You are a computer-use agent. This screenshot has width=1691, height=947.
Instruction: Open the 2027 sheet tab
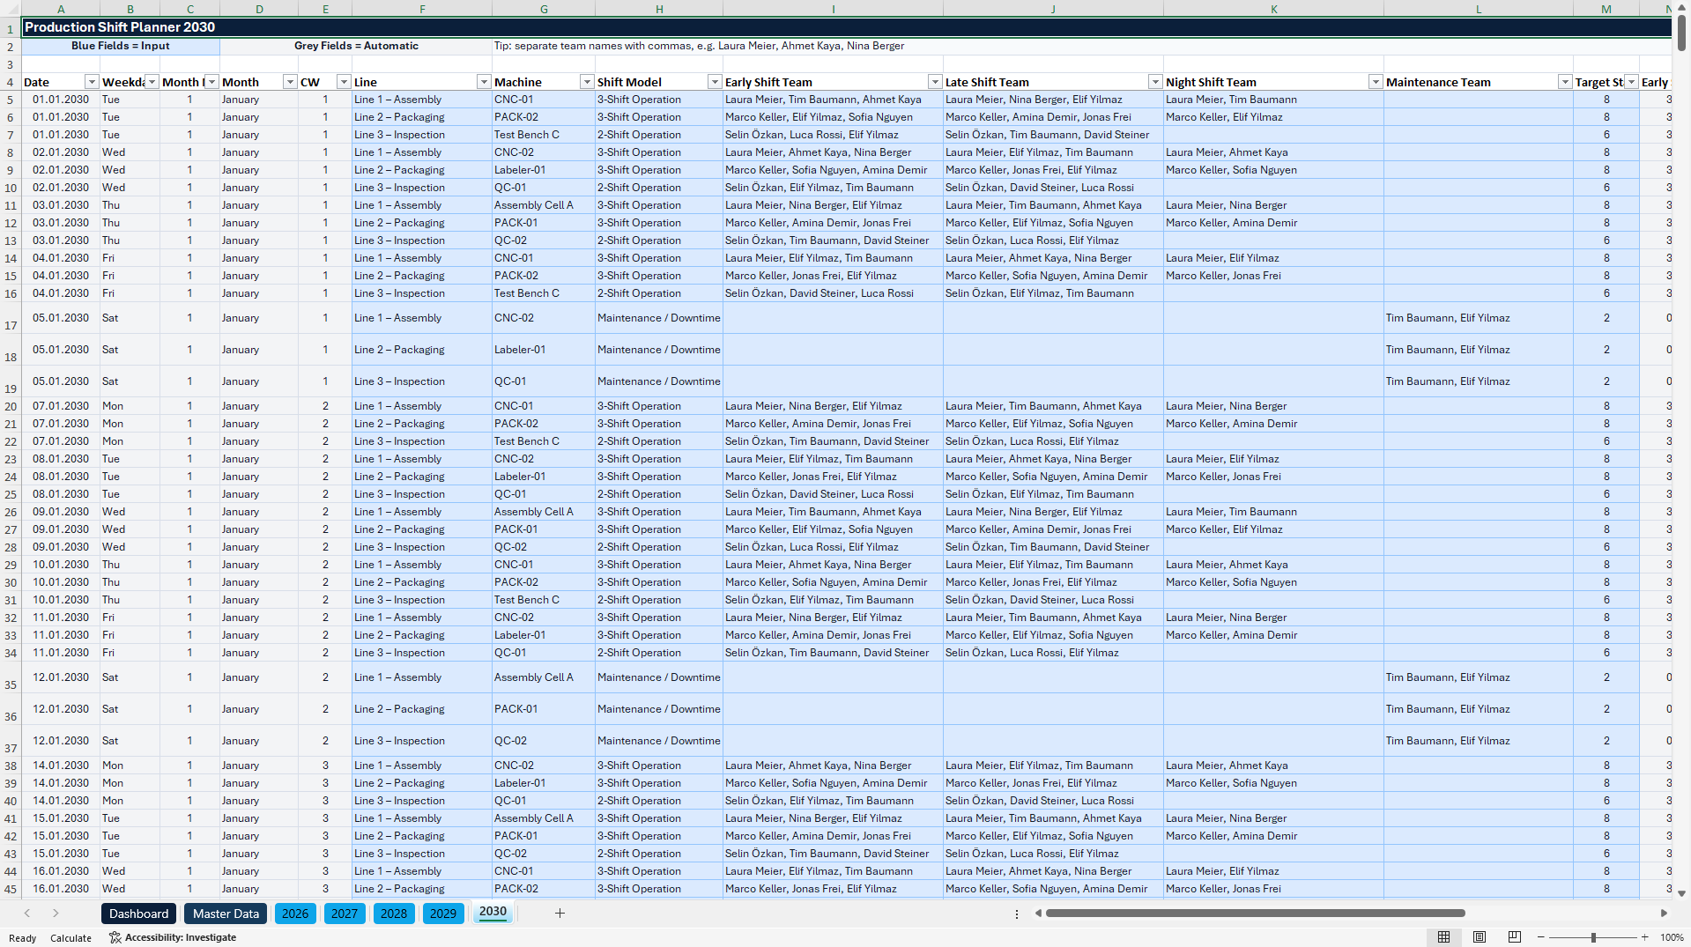pyautogui.click(x=345, y=914)
